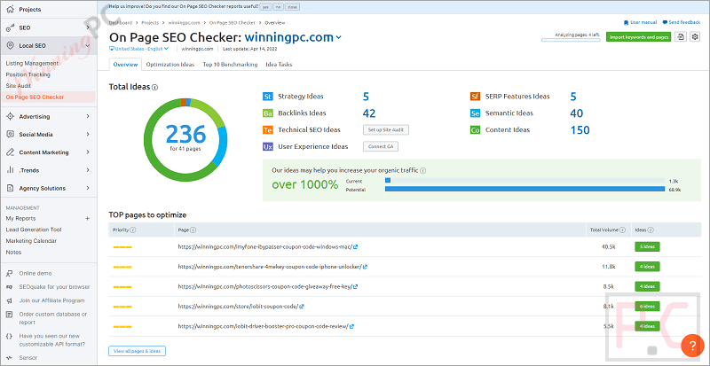Click the Connect GA button
Image resolution: width=710 pixels, height=366 pixels.
point(381,146)
